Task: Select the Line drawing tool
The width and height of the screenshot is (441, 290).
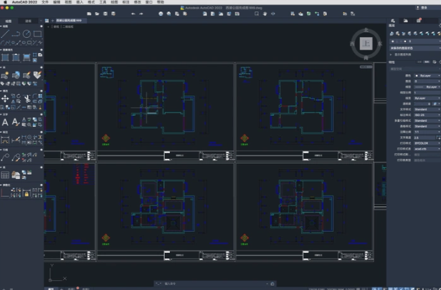Action: coord(5,34)
